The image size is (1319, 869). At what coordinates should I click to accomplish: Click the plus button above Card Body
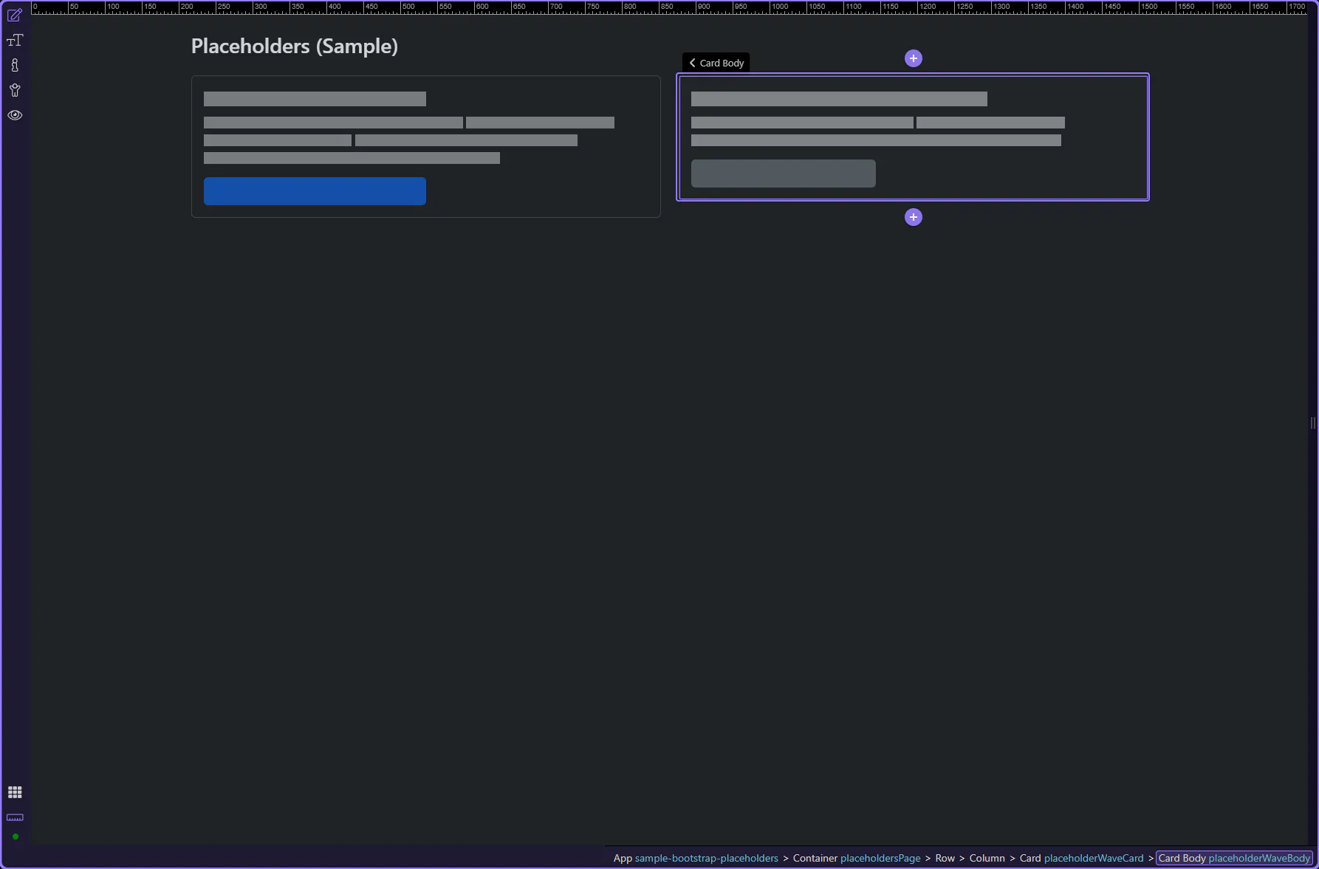914,58
